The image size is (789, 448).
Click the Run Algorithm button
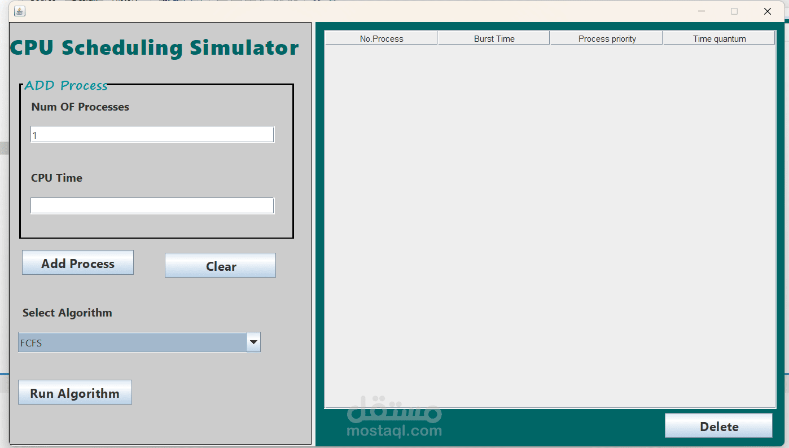click(x=74, y=393)
